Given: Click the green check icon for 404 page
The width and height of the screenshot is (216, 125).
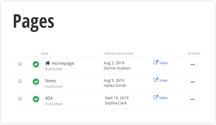Looking at the screenshot, I should (36, 99).
